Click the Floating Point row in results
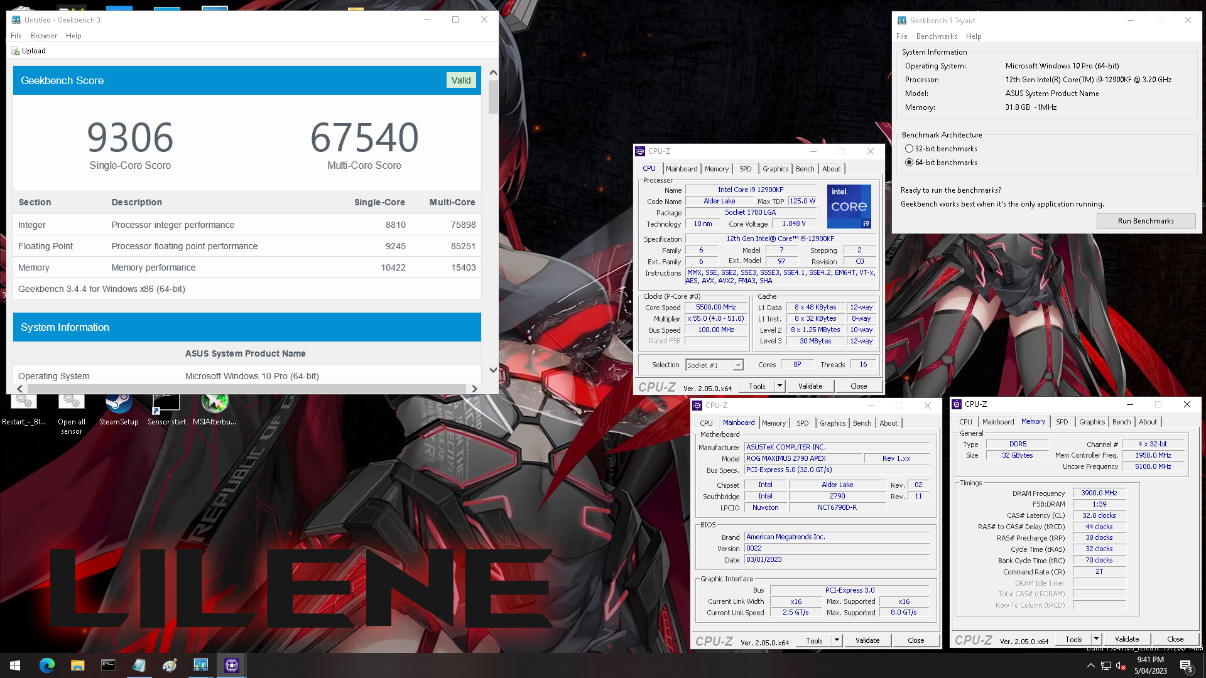Screen dimensions: 1206x678 [247, 246]
